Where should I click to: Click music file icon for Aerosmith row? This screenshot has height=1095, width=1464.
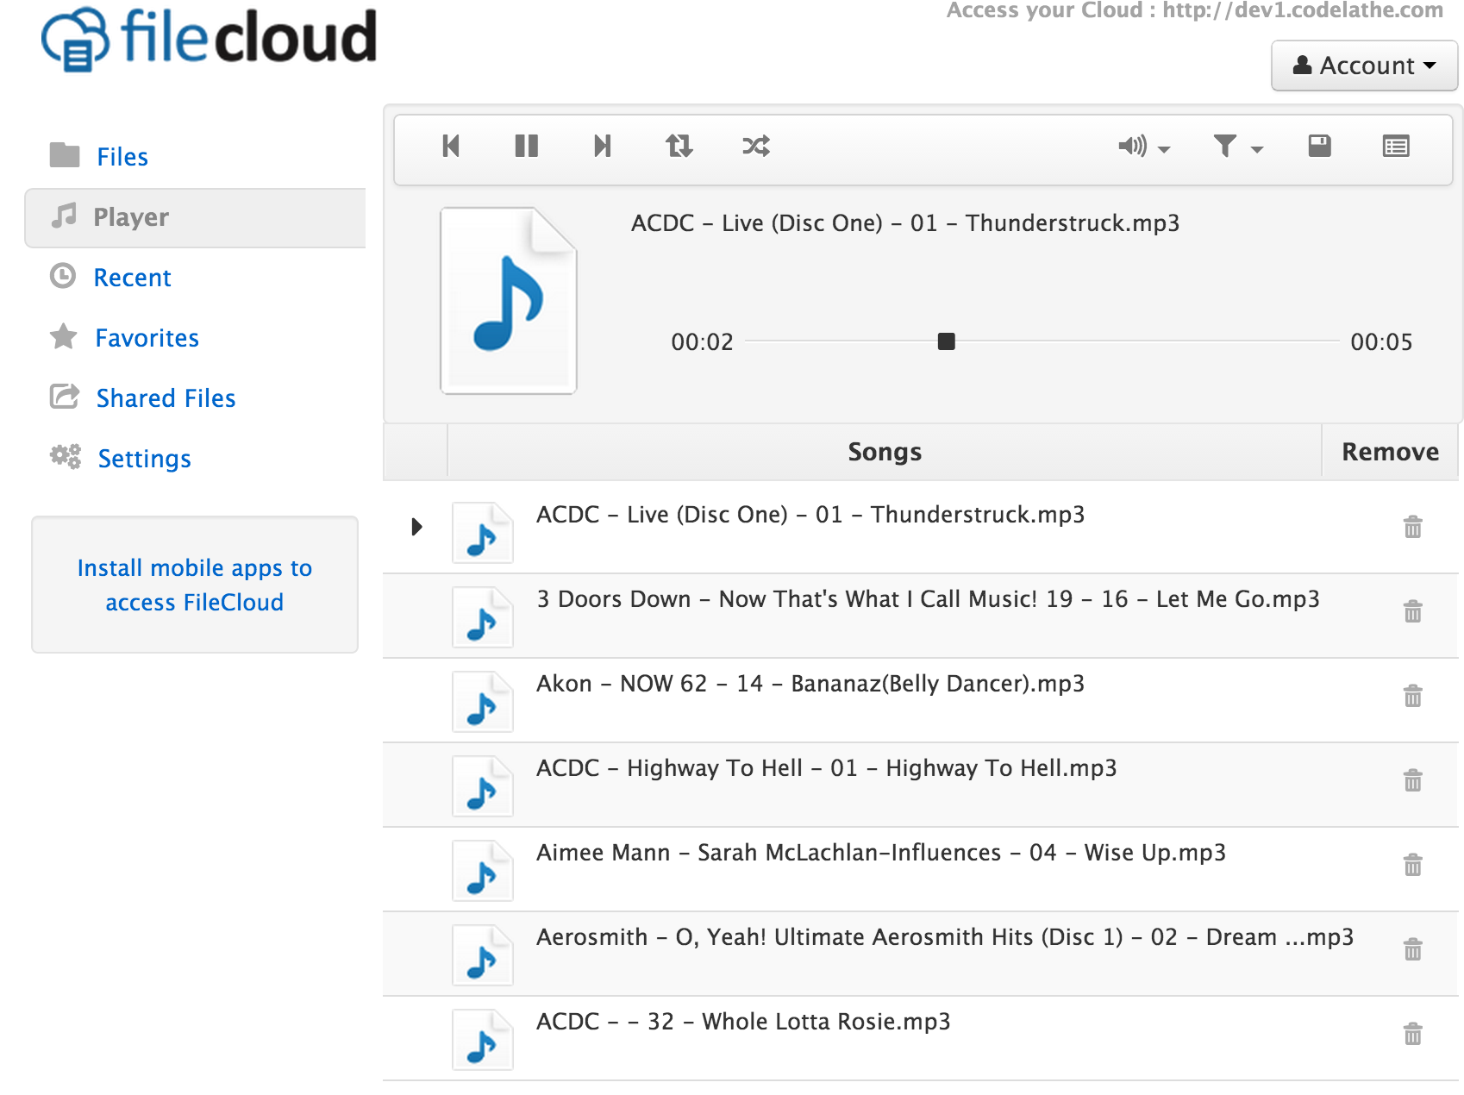483,955
